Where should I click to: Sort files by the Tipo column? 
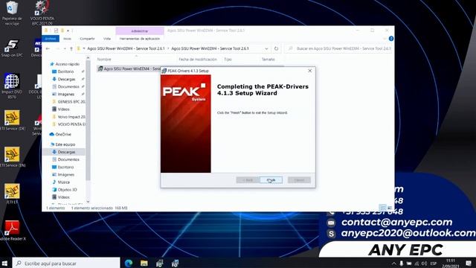[x=228, y=60]
